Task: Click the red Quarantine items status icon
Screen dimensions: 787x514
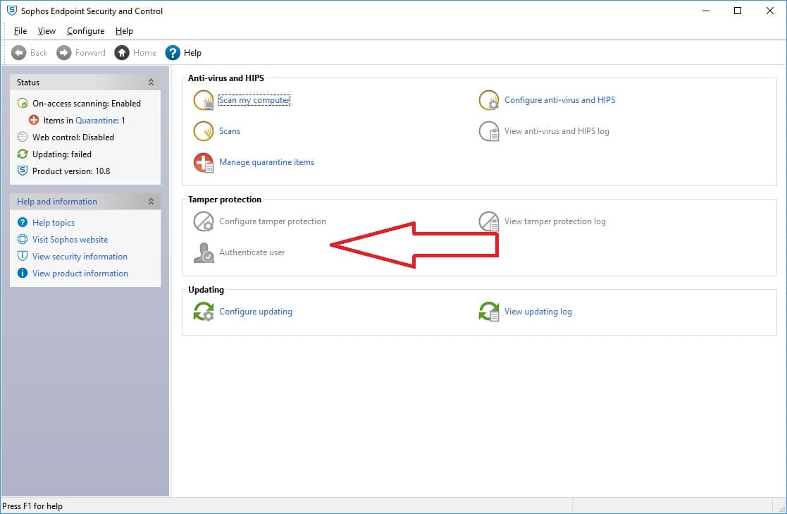Action: coord(34,120)
